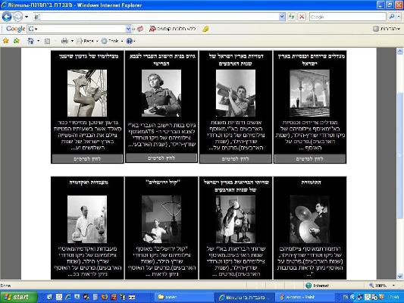Click the vertical scrollbar thumb
The image size is (404, 303).
tap(400, 155)
